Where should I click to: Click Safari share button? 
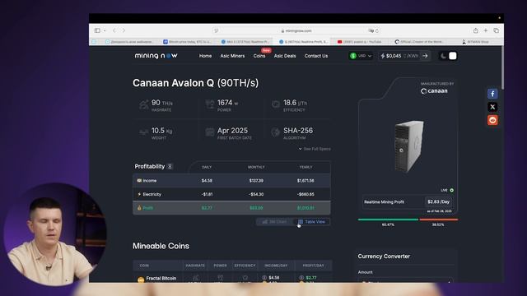pyautogui.click(x=476, y=30)
